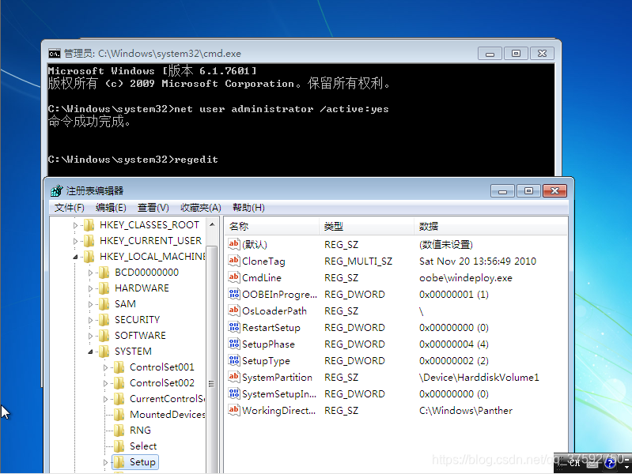Click the help icon in language bar
Screen dimensions: 632x474
coord(610,463)
